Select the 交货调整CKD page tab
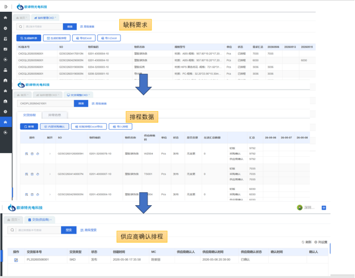This screenshot has height=278, width=355. 78,95
